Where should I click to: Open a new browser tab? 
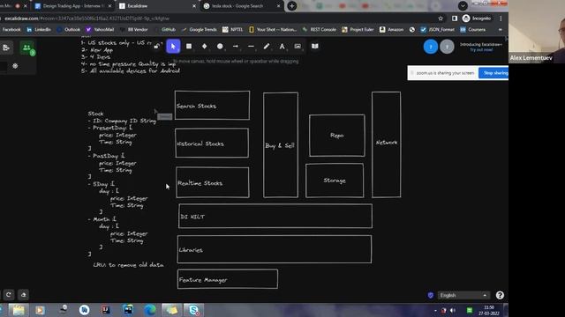292,6
